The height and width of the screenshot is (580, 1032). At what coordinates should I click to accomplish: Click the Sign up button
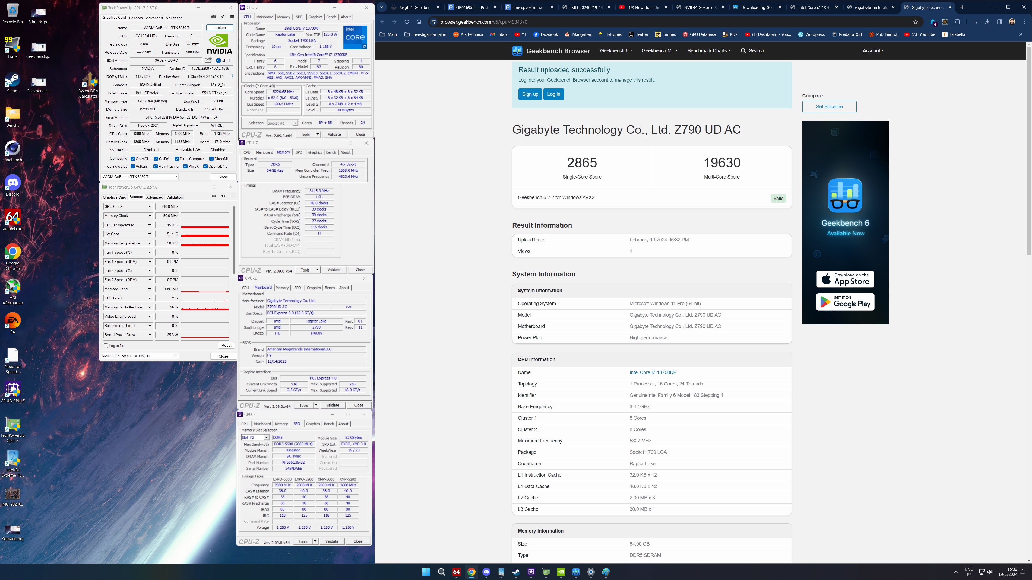point(530,94)
